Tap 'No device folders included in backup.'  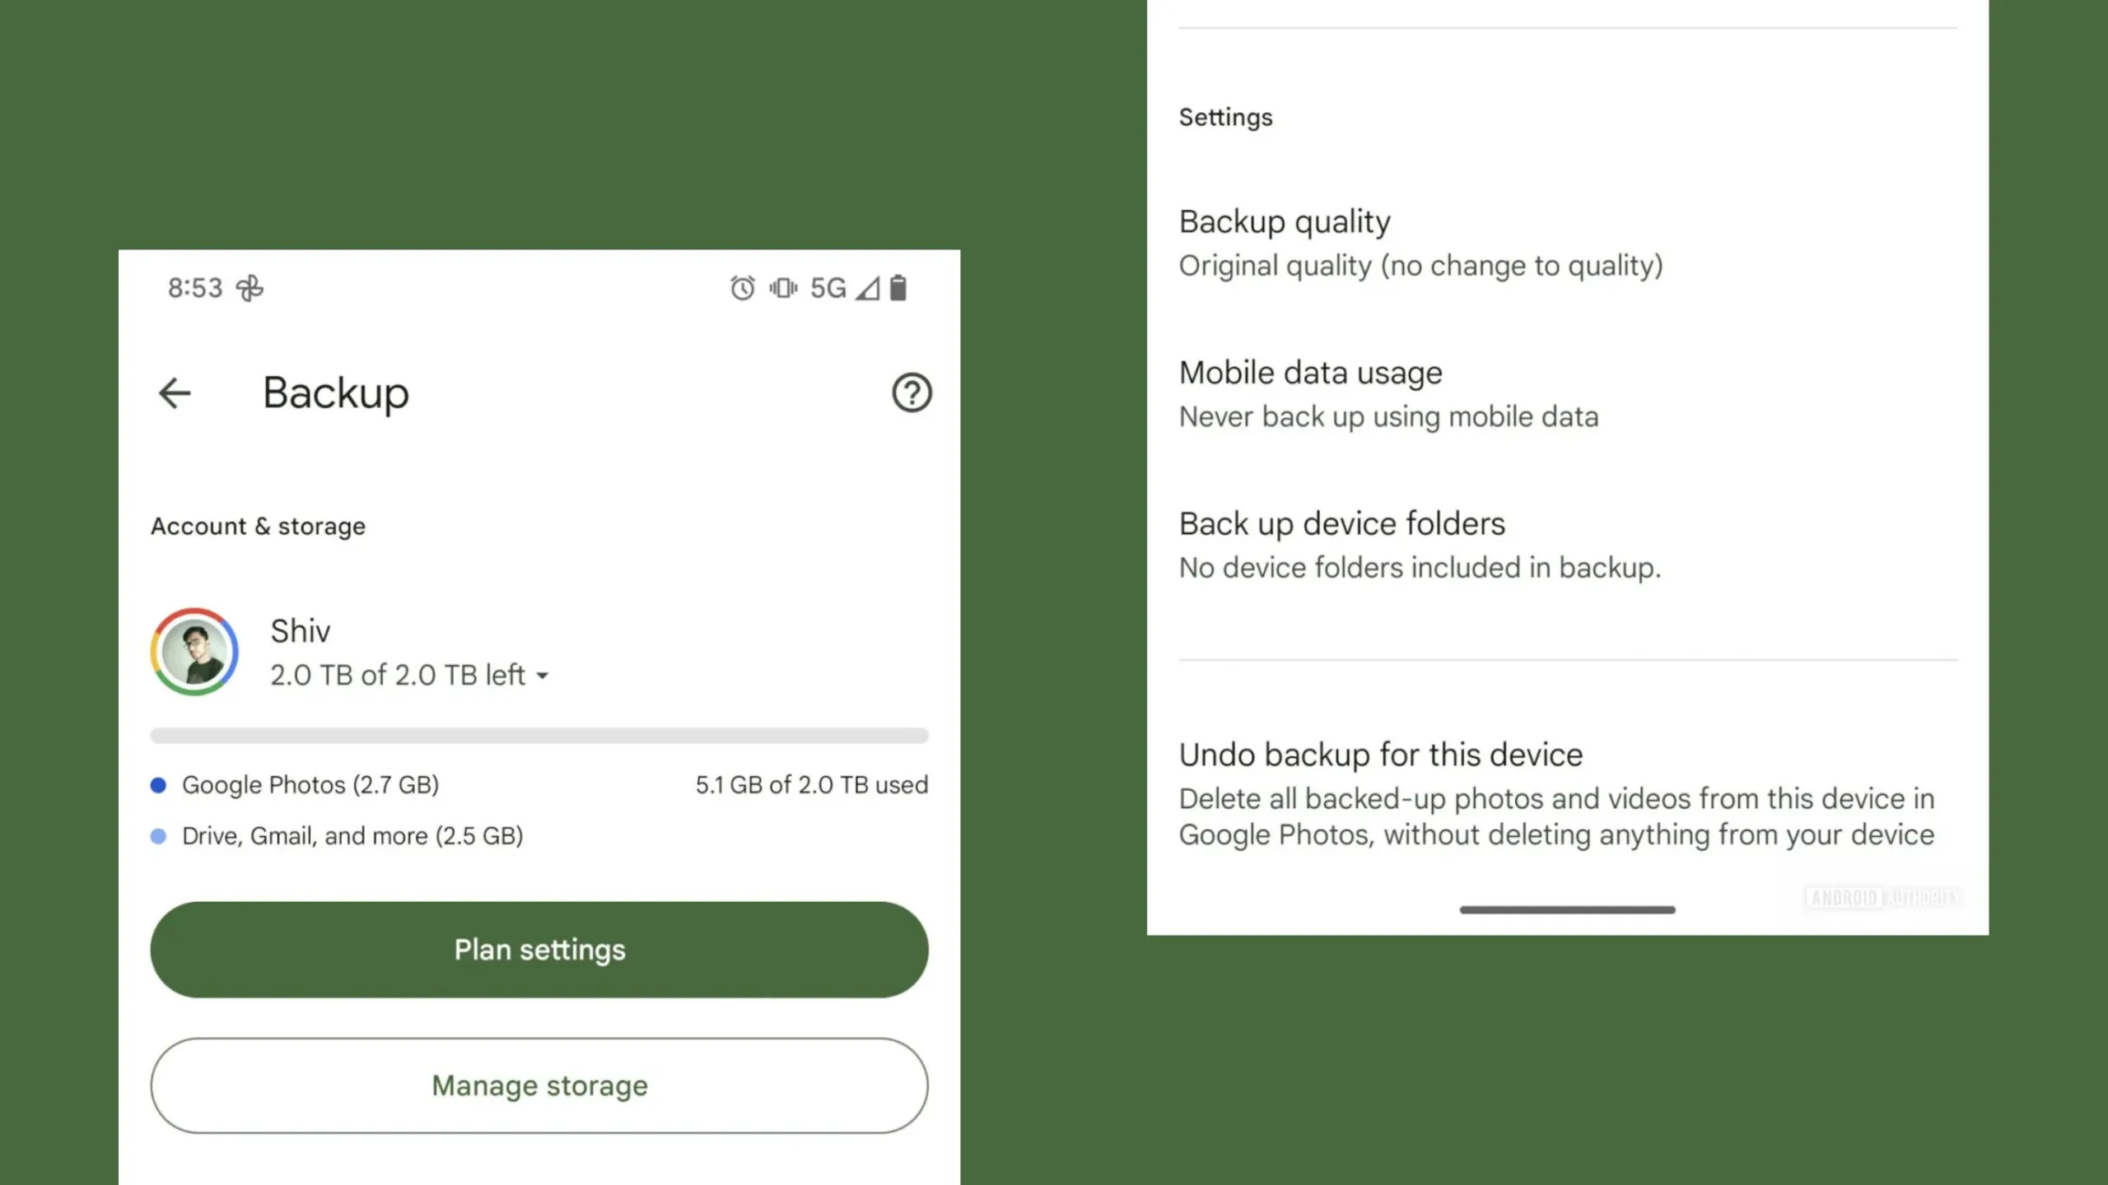click(1420, 568)
